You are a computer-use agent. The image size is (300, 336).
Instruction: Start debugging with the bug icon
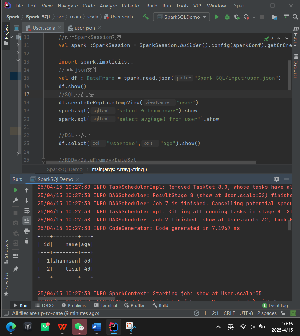[227, 17]
